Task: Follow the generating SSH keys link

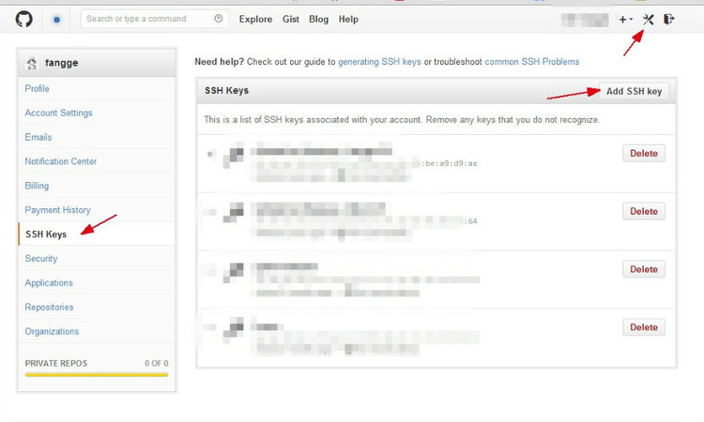Action: [x=379, y=62]
